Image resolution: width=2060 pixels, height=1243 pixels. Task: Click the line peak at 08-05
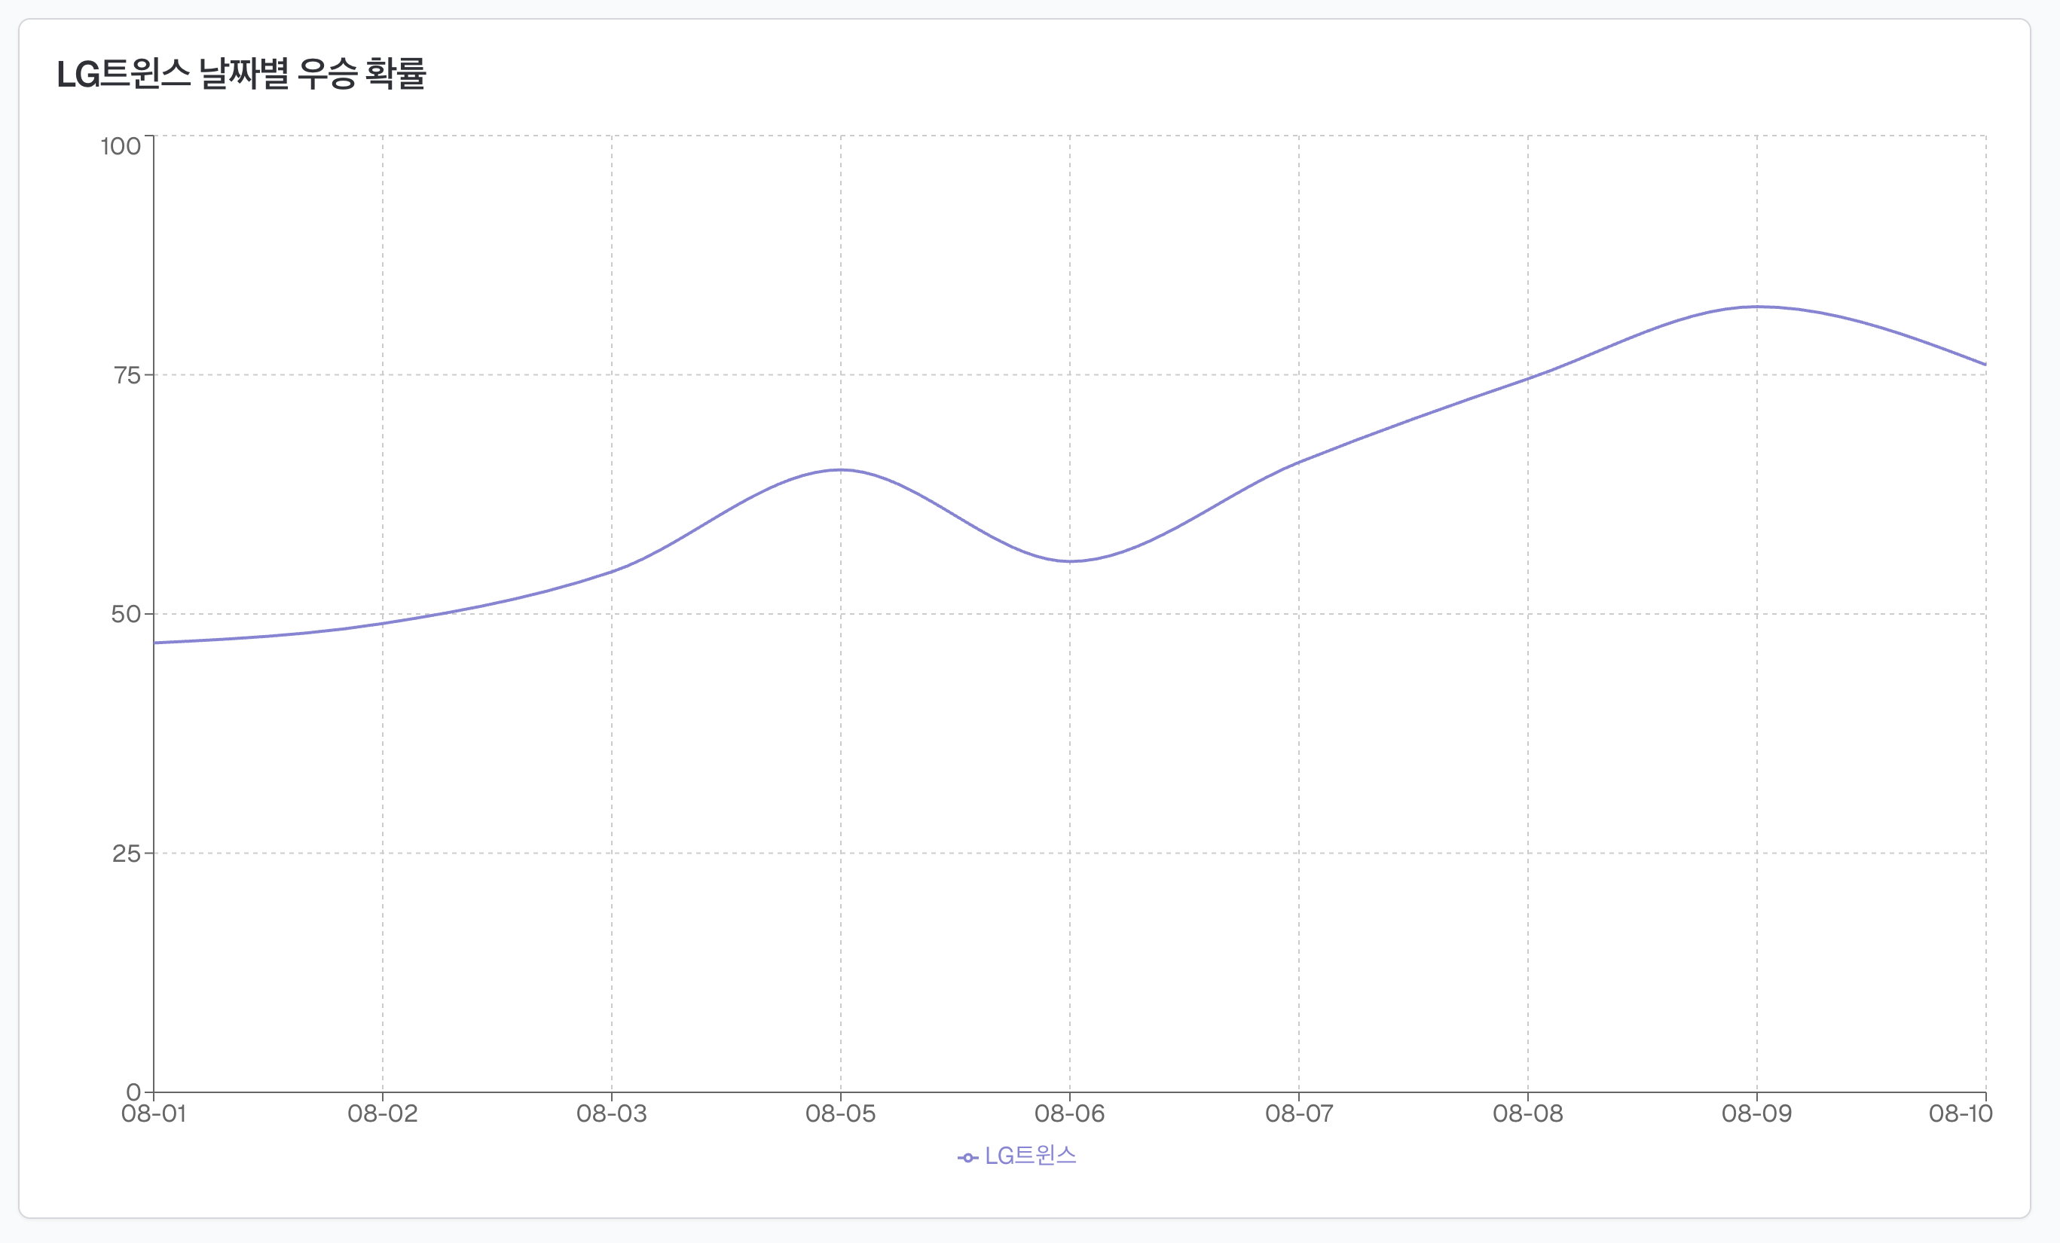(x=841, y=470)
